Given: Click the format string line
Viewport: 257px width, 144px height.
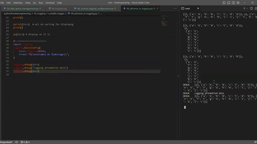Looking at the screenshot, I should [44, 54].
